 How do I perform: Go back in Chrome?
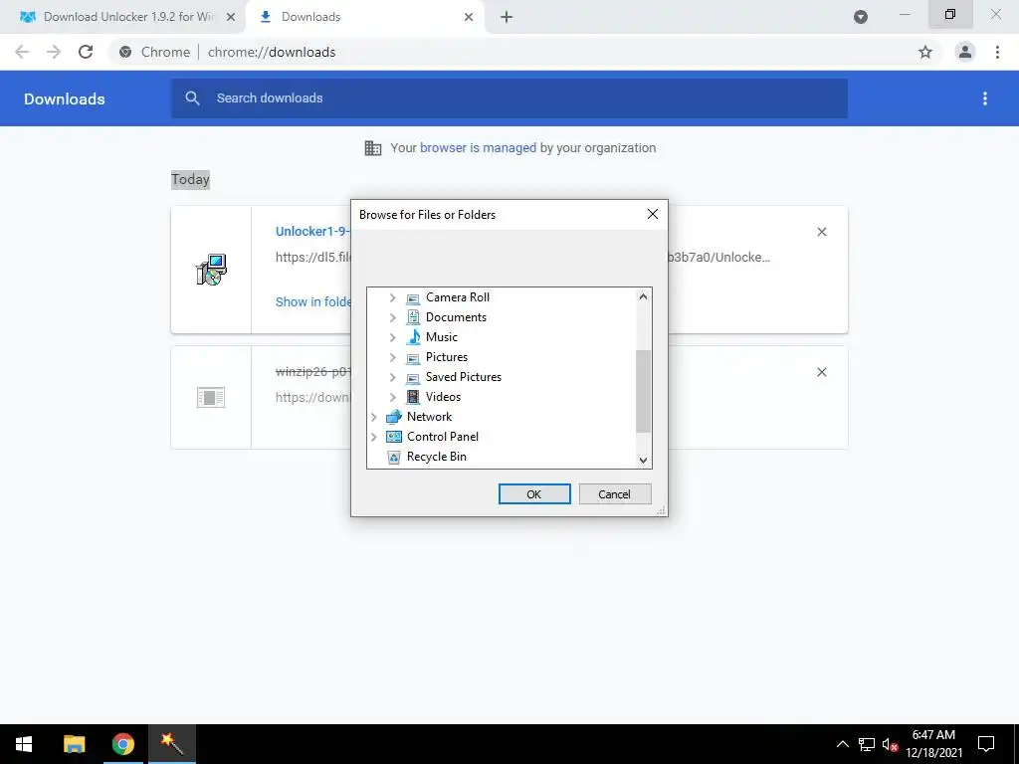22,52
